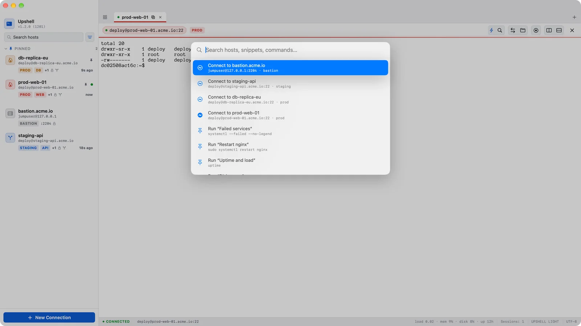Click "Sessions: 1" in the status bar

point(512,322)
